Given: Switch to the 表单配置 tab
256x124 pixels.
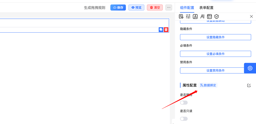Looking at the screenshot, I should pyautogui.click(x=206, y=8).
